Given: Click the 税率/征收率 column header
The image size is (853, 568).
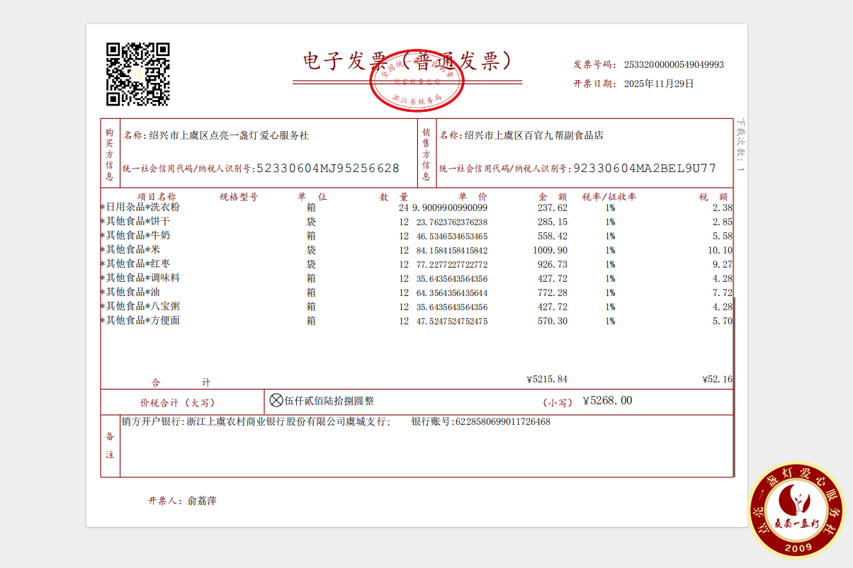Looking at the screenshot, I should click(x=609, y=197).
